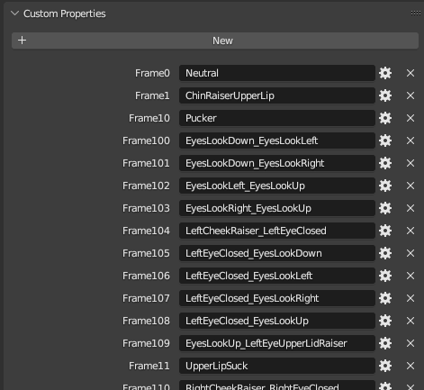Click the EyesLookLeft_EyesLookUp value field
Screen dimensions: 424x390
coord(277,186)
